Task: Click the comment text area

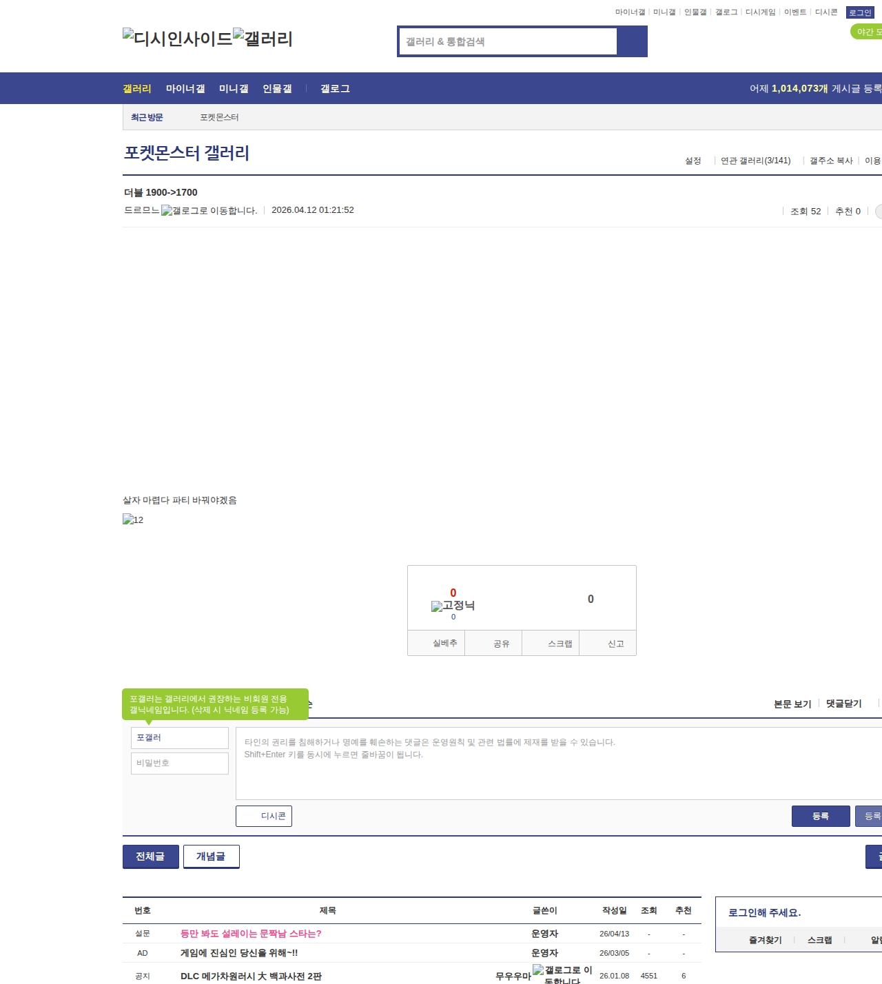Action: (559, 763)
